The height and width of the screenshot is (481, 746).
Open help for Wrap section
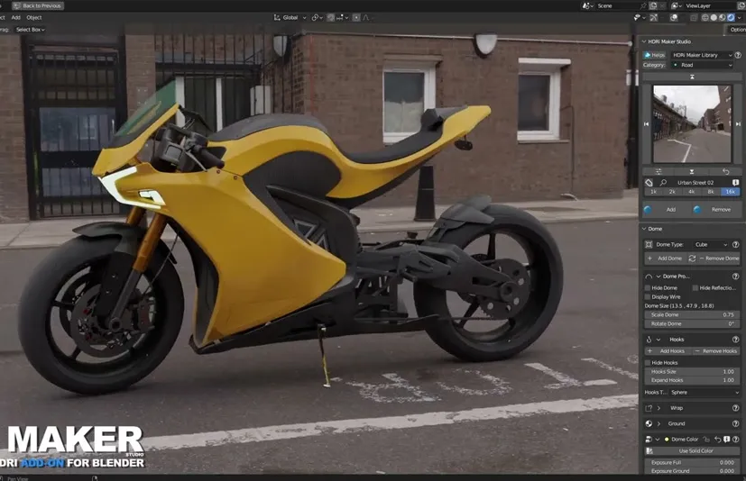coord(735,408)
